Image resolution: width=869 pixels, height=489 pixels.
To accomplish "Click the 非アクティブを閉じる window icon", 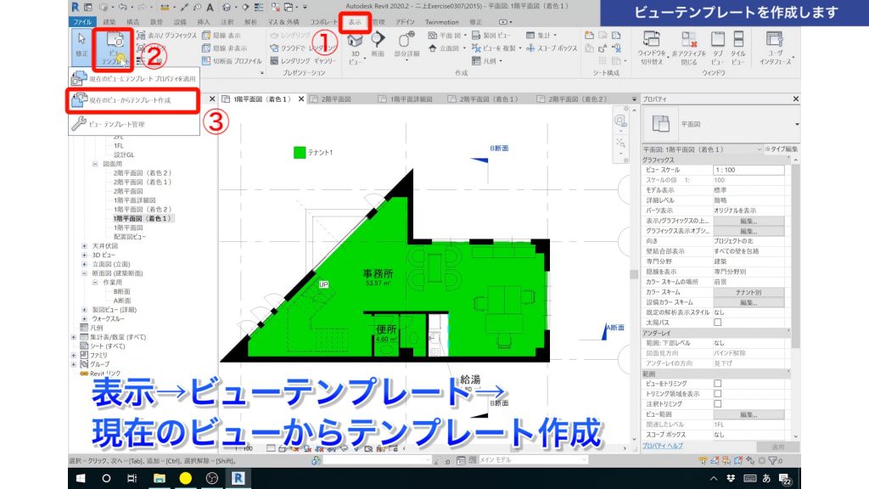I will point(689,38).
